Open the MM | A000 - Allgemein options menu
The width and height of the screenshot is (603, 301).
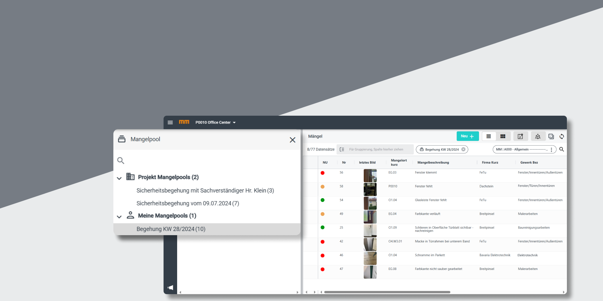pos(551,150)
